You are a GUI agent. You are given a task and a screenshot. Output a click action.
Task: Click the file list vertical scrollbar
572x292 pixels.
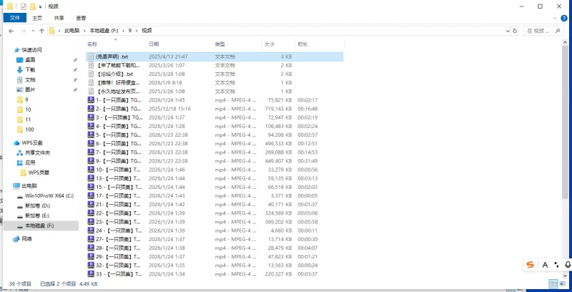[x=567, y=143]
